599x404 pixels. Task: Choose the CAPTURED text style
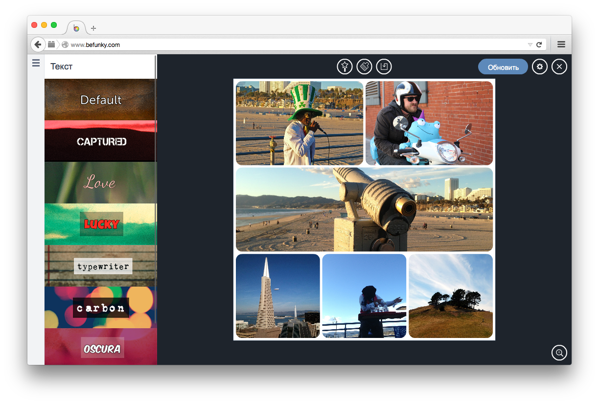101,141
